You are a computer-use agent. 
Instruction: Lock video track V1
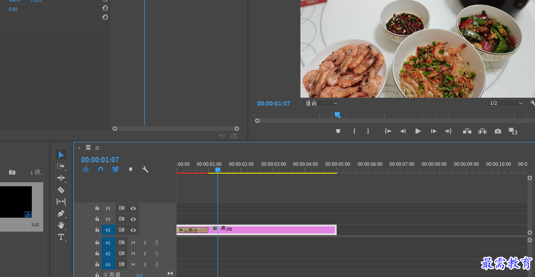97,229
